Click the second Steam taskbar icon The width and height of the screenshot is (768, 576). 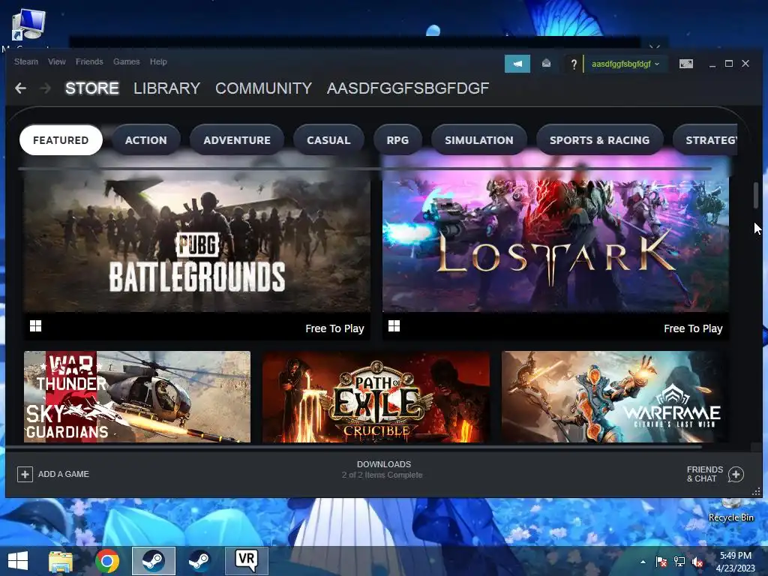pyautogui.click(x=199, y=561)
